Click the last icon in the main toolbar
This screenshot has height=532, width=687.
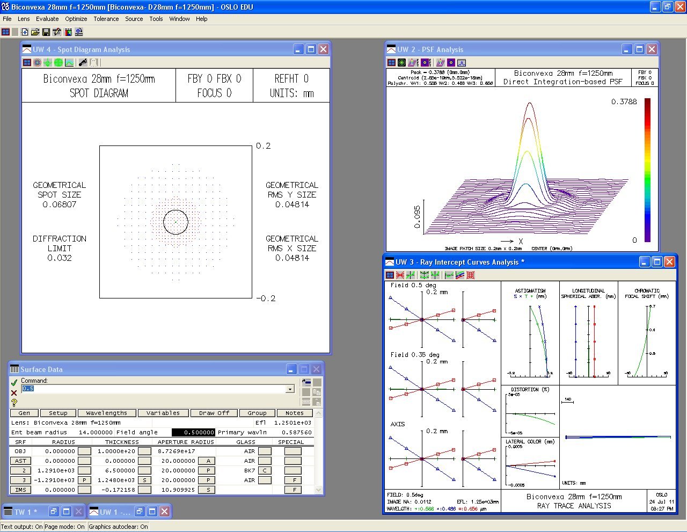[79, 32]
